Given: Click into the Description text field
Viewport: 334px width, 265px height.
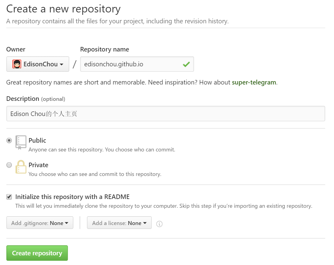Looking at the screenshot, I should click(x=165, y=114).
